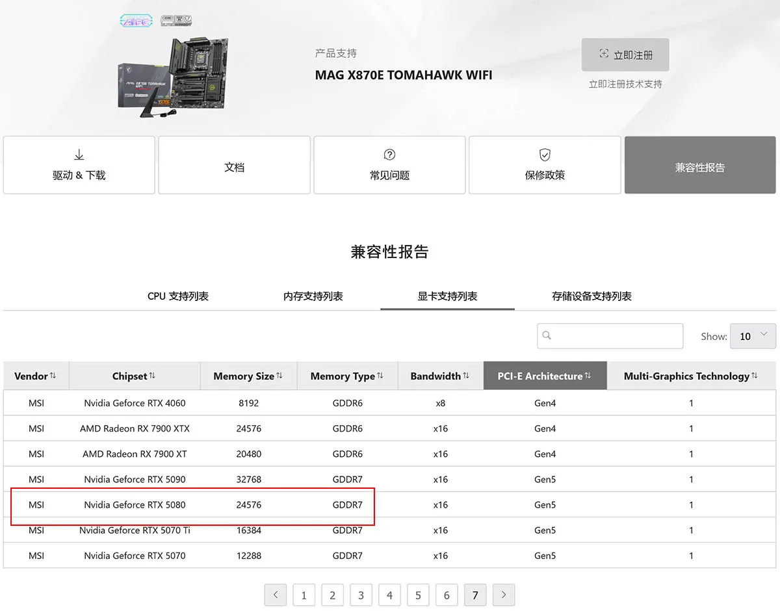The width and height of the screenshot is (780, 611).
Task: Click the 32768 memory size value
Action: pyautogui.click(x=248, y=479)
